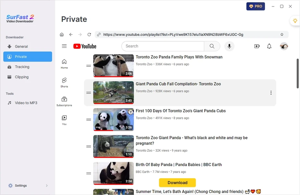Screen dimensions: 300x195
Task: Click the vertical page scrollbar
Action: [298, 73]
